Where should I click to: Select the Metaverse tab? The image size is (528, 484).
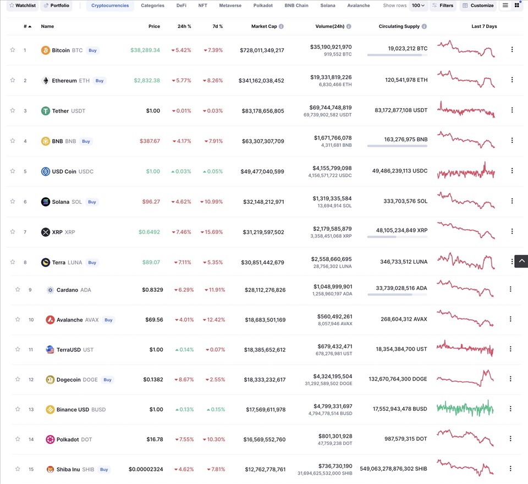[230, 5]
